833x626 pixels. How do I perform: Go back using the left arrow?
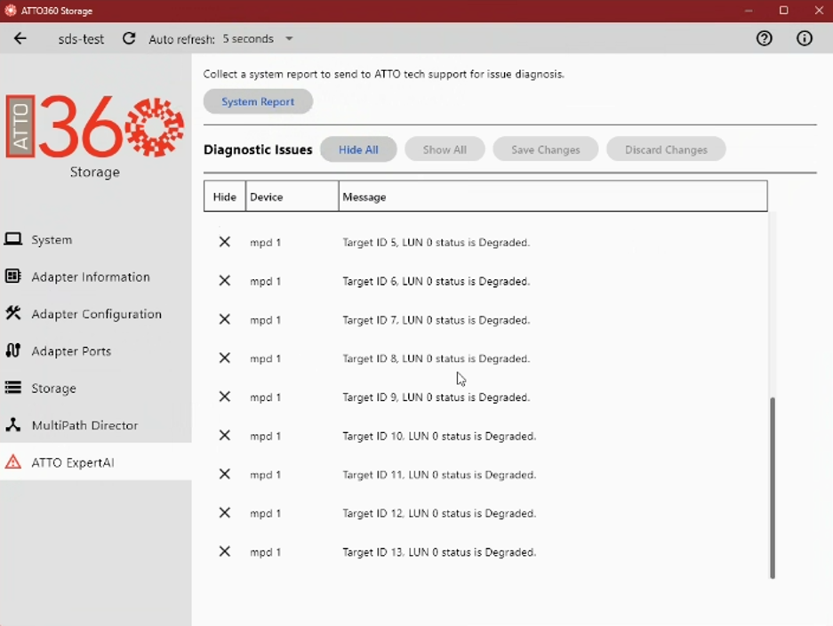20,38
